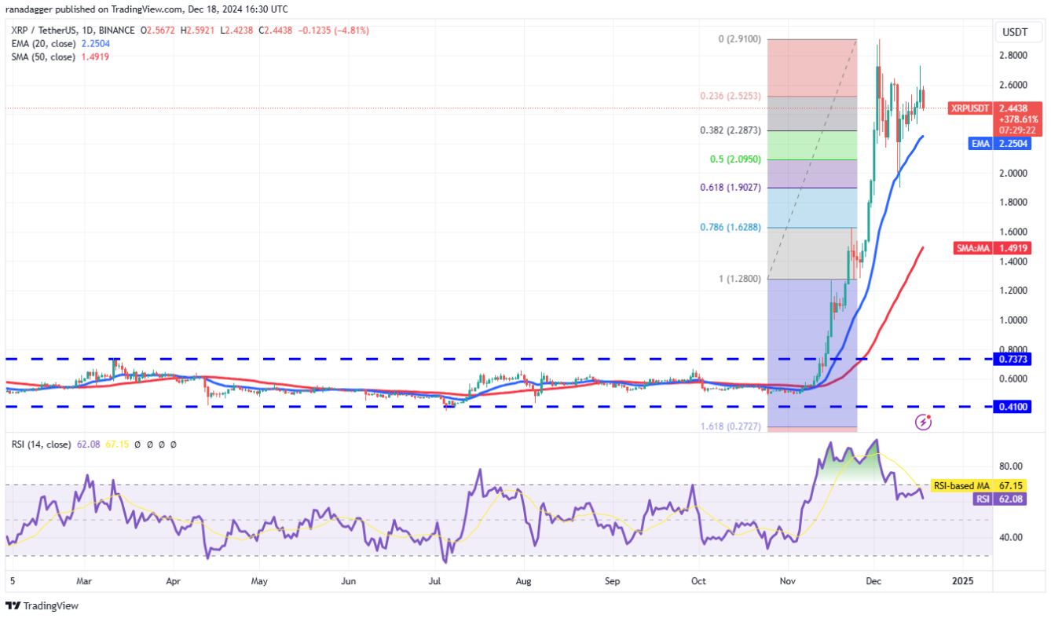Click the Oct label on time axis
1051x618 pixels.
coord(698,582)
